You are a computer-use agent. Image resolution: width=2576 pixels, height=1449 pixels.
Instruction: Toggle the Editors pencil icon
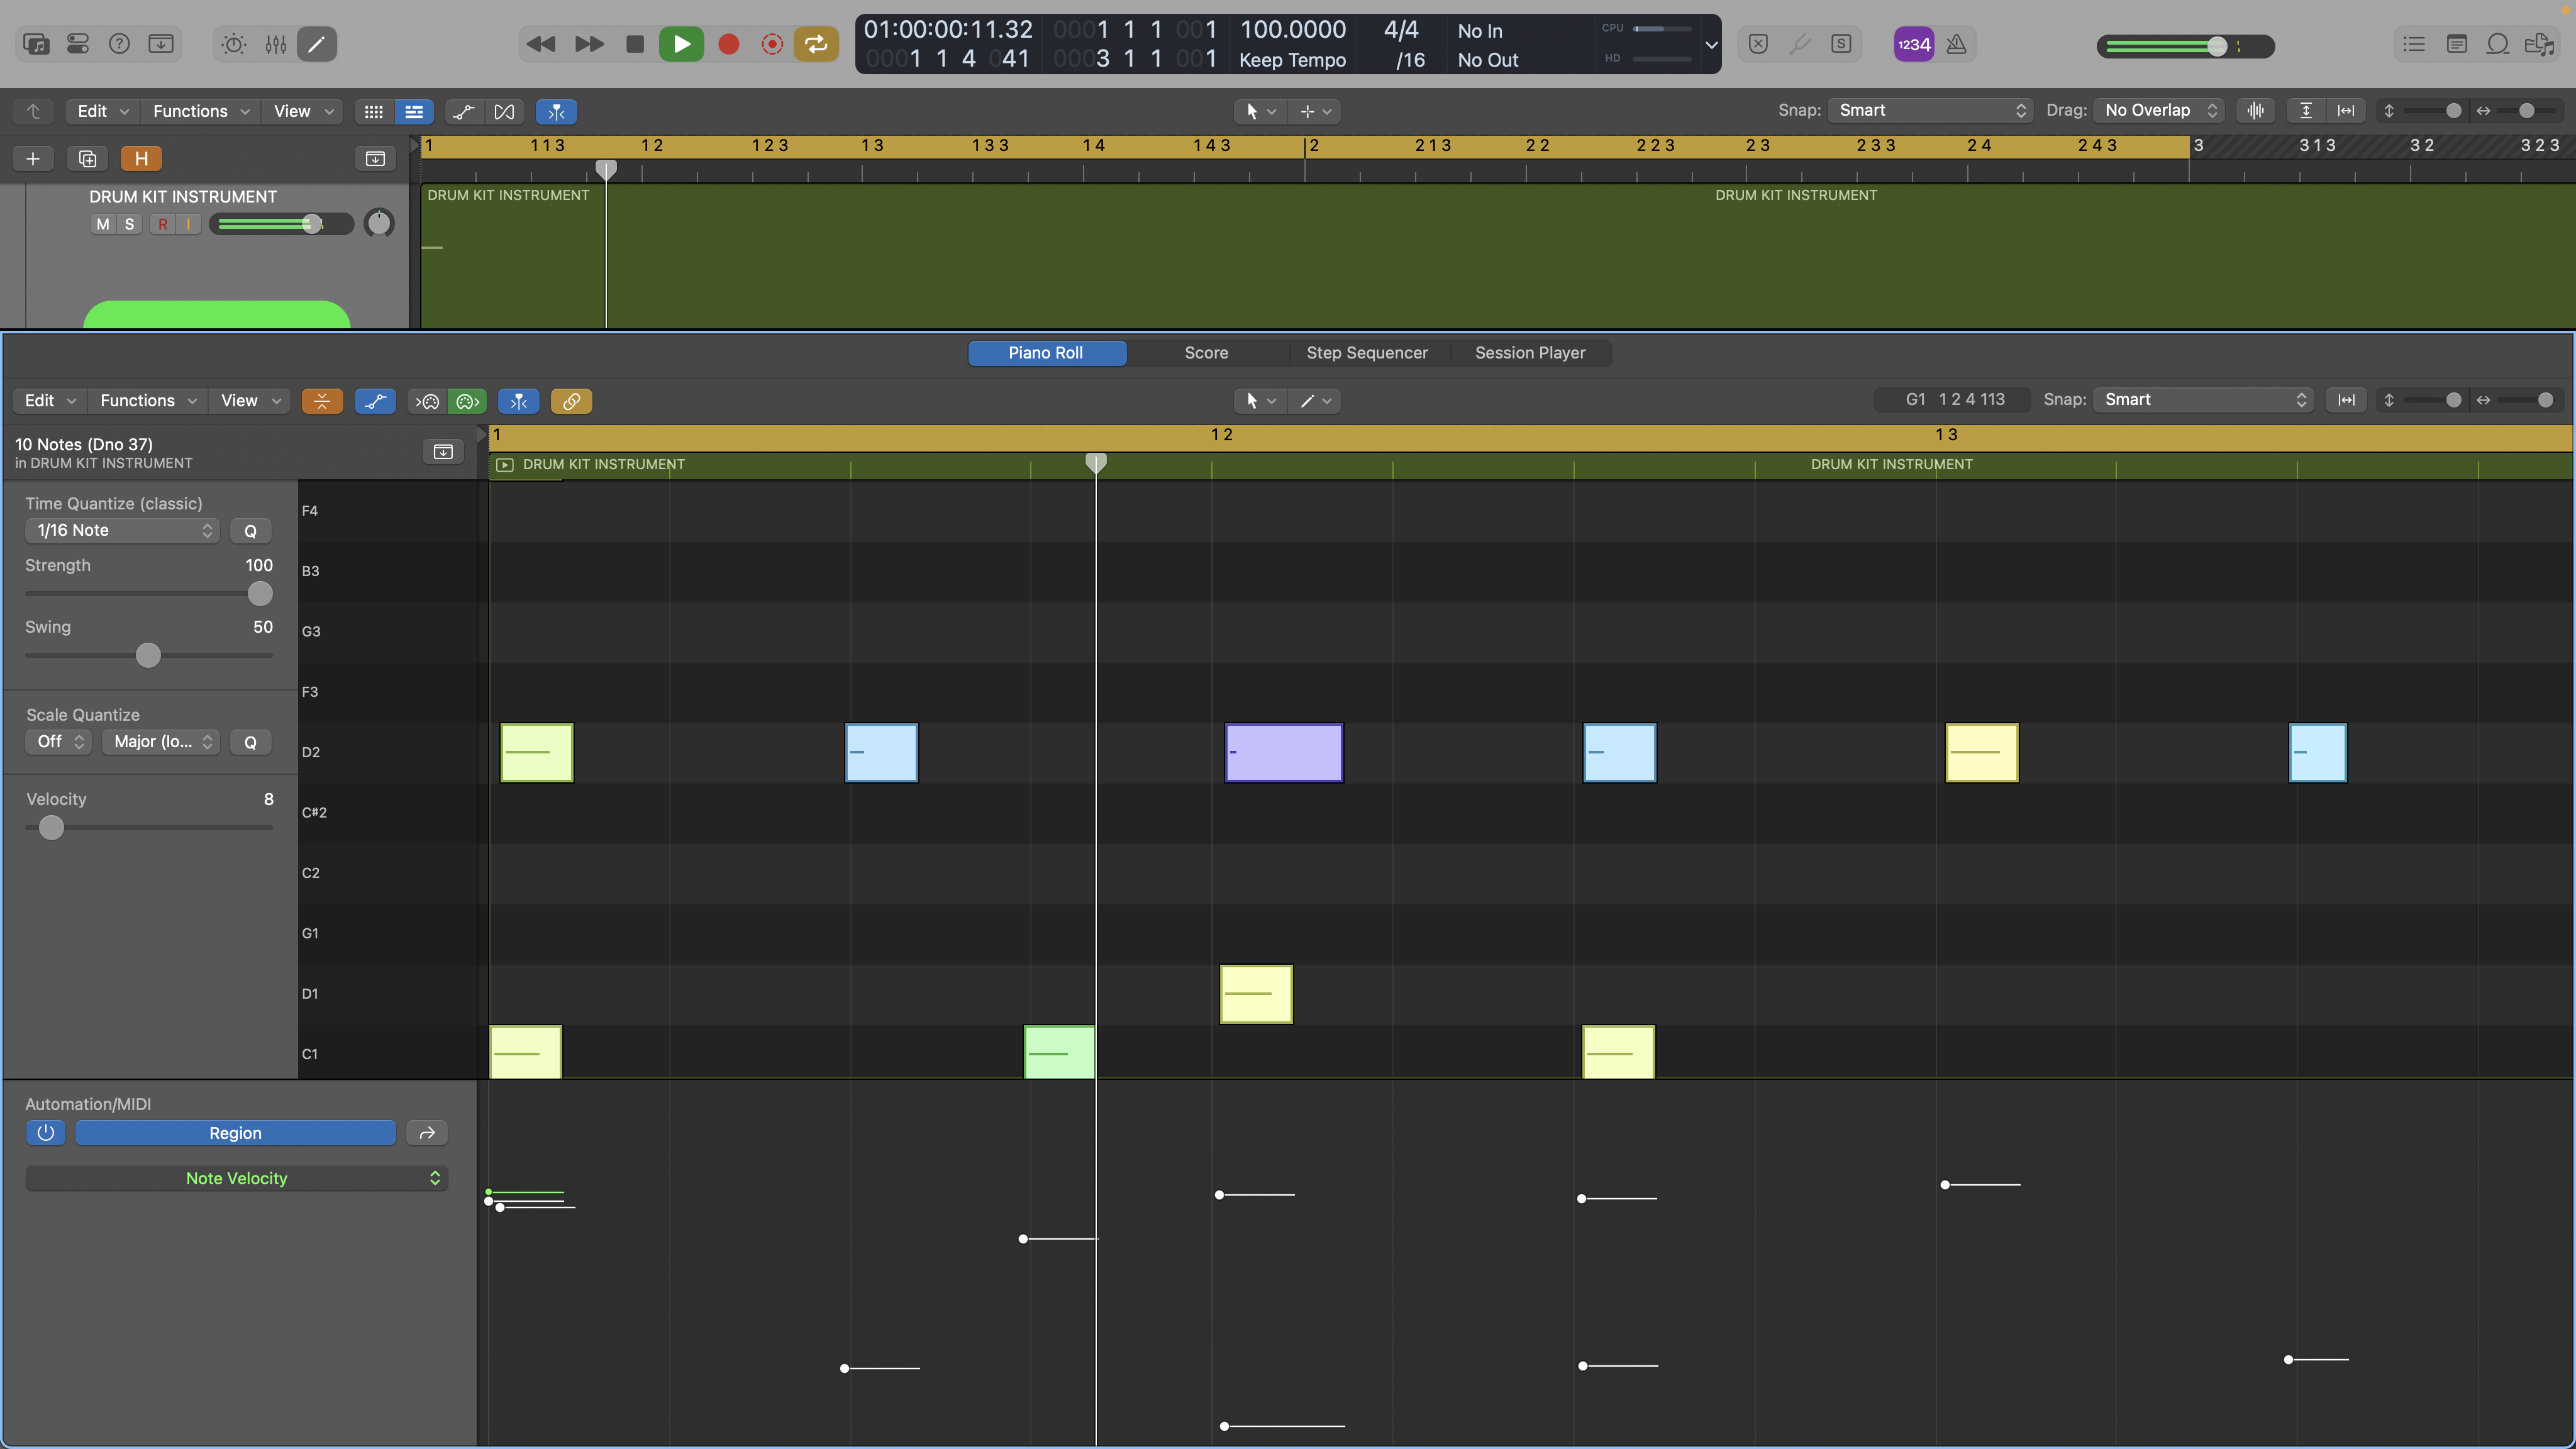pyautogui.click(x=316, y=44)
